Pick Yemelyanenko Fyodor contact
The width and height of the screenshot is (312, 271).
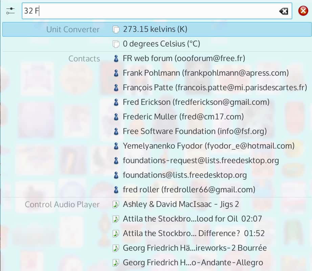[157, 146]
